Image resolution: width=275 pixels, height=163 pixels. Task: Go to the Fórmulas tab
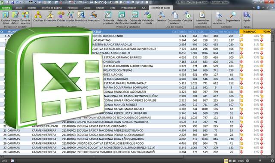[x=73, y=8]
